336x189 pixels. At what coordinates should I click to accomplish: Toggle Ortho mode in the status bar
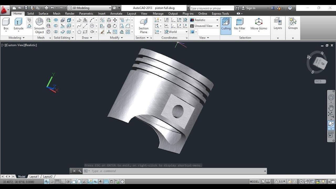(62, 181)
